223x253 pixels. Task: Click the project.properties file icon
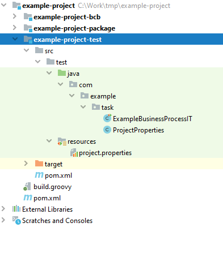pos(74,153)
